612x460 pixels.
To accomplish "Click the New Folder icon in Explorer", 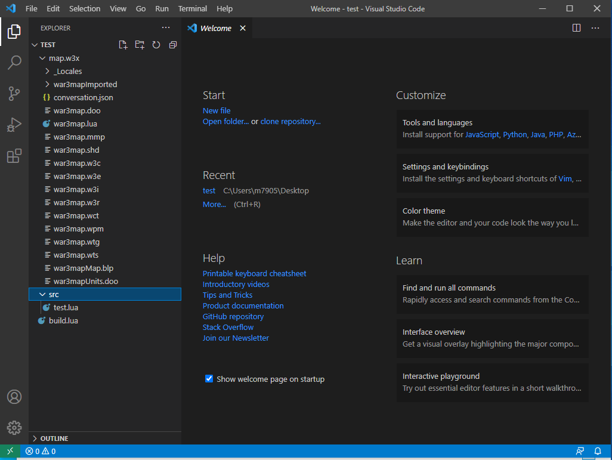I will (140, 45).
